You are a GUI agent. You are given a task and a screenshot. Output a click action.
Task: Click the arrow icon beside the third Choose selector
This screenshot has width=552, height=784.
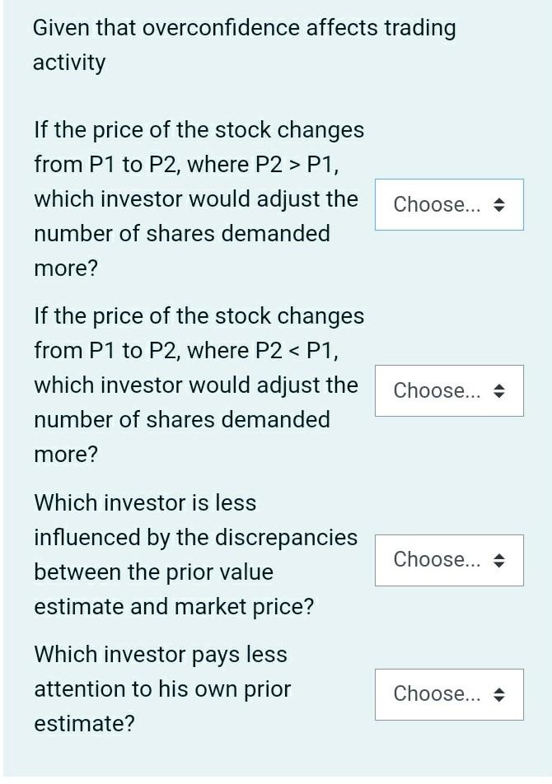pyautogui.click(x=500, y=560)
